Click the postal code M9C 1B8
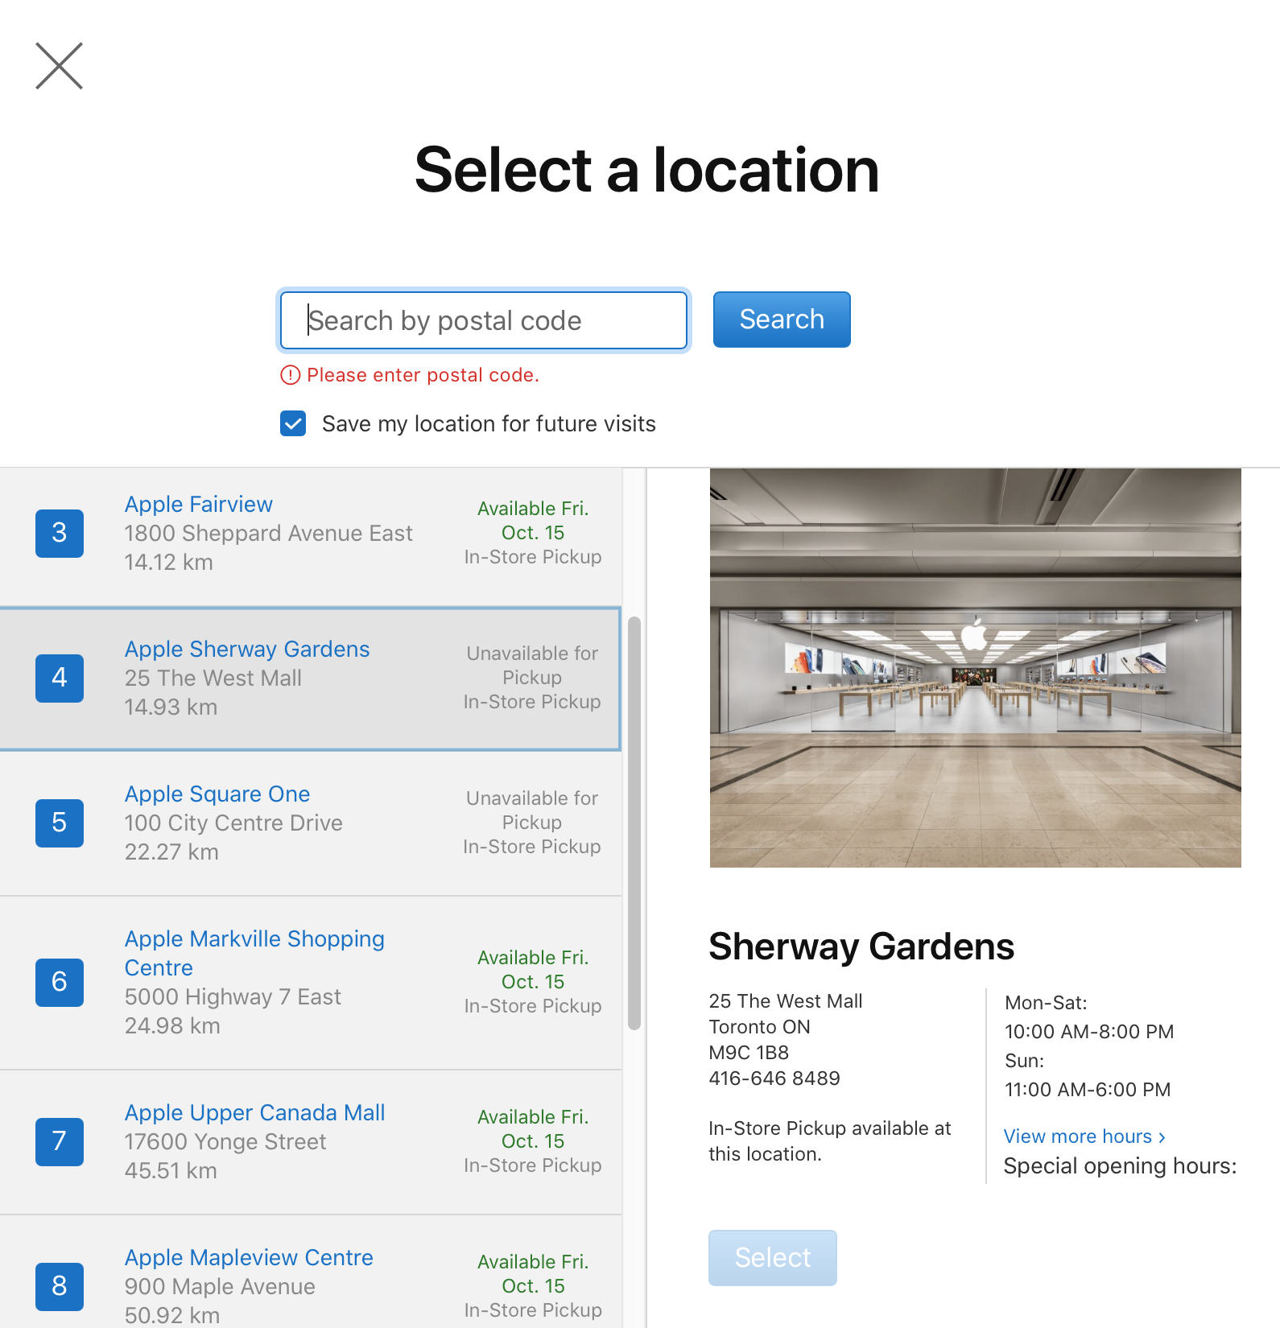This screenshot has width=1280, height=1328. [x=749, y=1053]
